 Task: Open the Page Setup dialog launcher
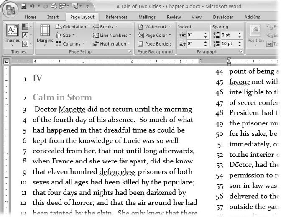130,52
